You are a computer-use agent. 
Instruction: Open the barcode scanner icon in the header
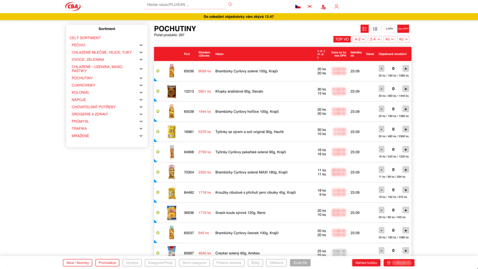click(310, 6)
